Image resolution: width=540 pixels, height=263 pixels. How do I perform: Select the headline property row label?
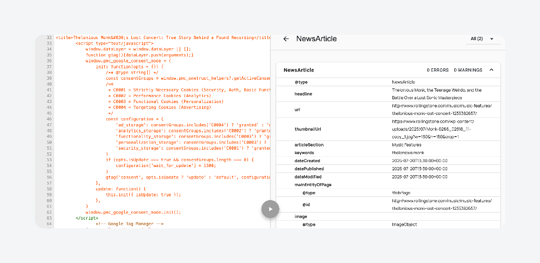tap(303, 94)
